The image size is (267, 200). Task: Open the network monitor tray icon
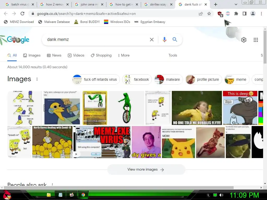pos(215,195)
